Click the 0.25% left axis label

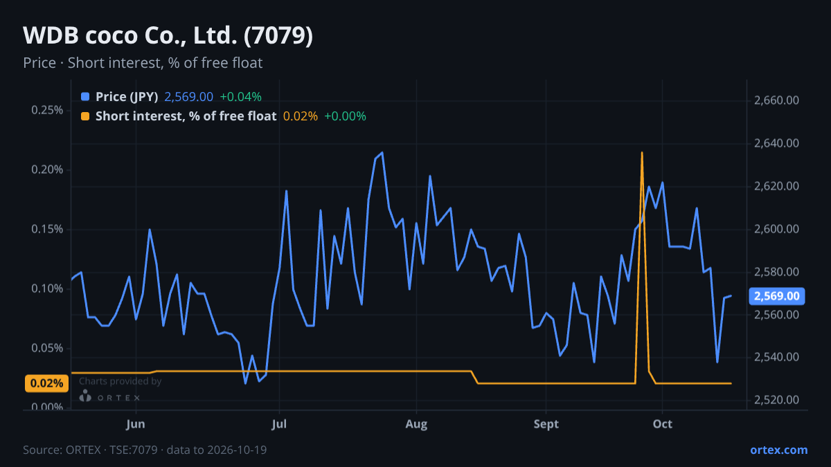(x=48, y=110)
